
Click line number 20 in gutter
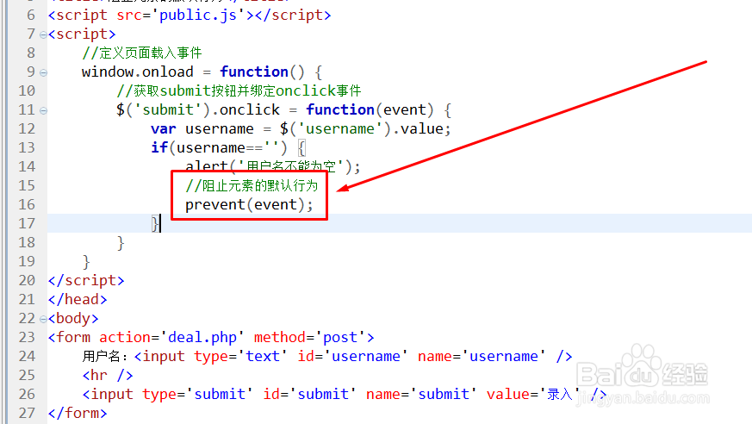tap(27, 280)
